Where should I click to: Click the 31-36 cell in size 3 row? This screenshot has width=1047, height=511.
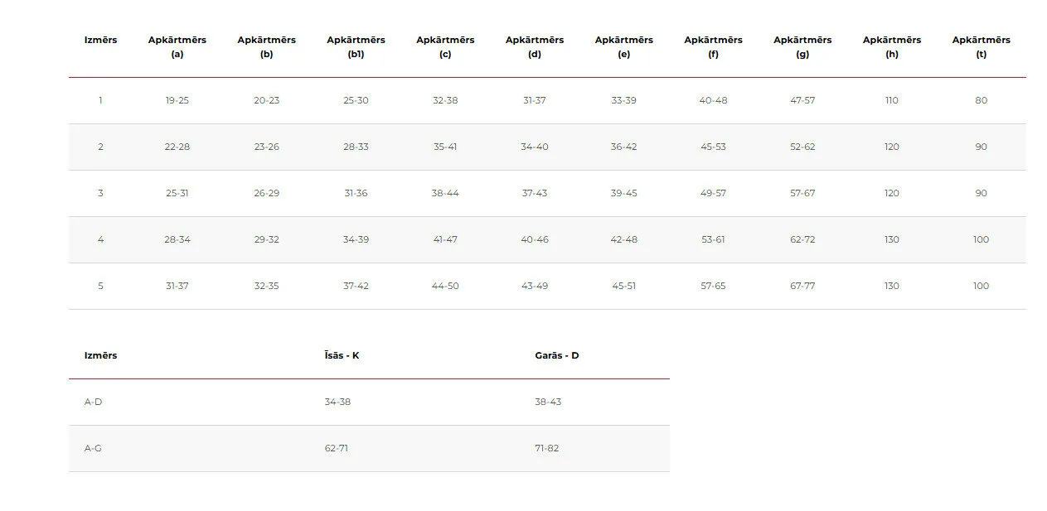356,193
